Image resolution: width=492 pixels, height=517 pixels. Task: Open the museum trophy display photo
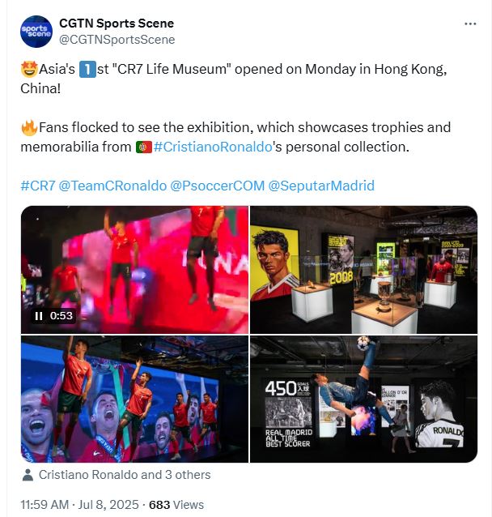363,270
